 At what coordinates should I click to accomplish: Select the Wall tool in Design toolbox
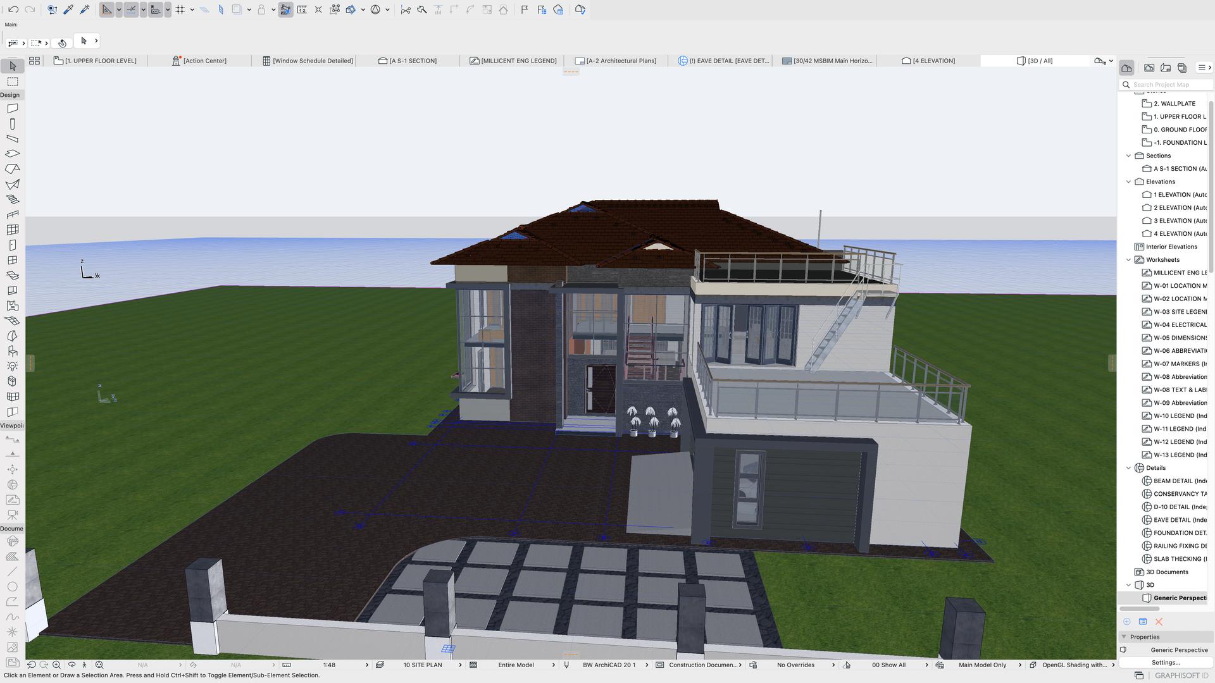(x=12, y=109)
